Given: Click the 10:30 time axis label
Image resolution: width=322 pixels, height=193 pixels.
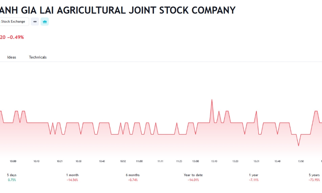Looking at the screenshot, I should (79, 161).
